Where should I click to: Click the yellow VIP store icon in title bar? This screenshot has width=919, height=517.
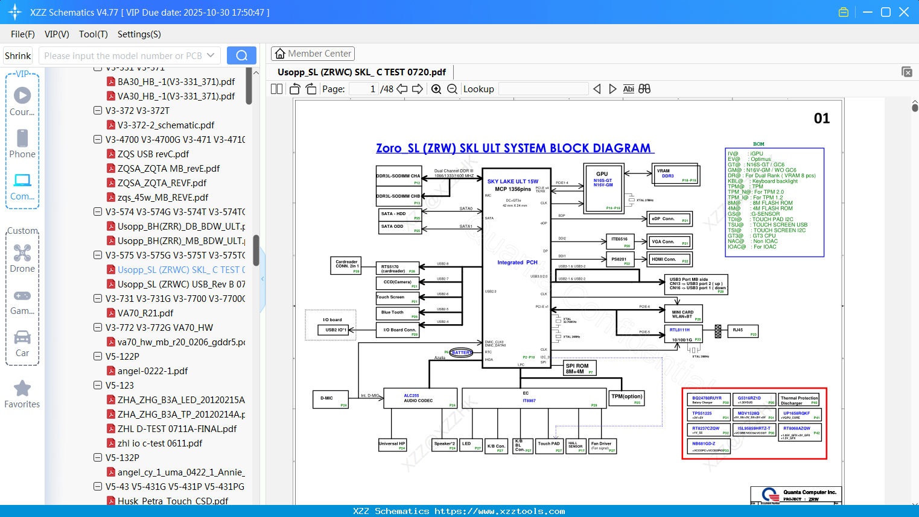pos(844,12)
